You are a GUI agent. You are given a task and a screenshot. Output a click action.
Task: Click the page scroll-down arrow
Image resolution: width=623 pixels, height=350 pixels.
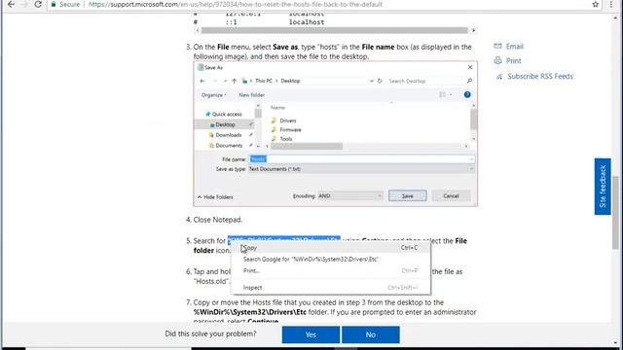(x=615, y=343)
